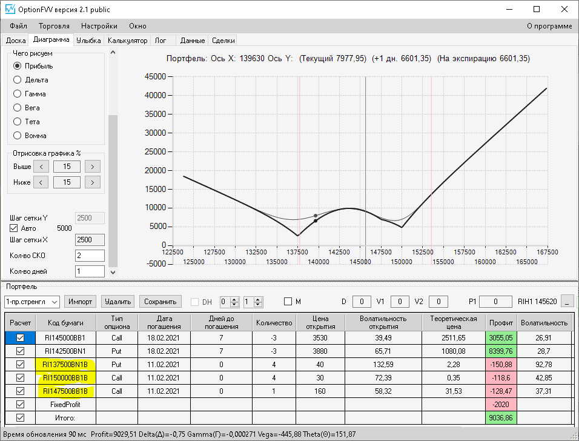579x441 pixels.
Task: Click the settings panel vertical scrollbar thumb
Action: (x=113, y=190)
